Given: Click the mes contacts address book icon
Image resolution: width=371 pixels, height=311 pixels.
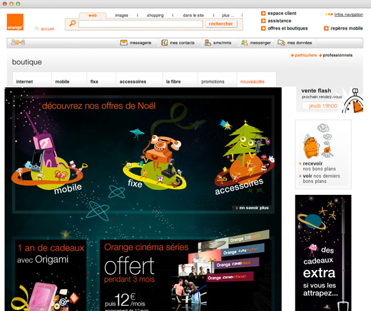Looking at the screenshot, I should point(164,43).
